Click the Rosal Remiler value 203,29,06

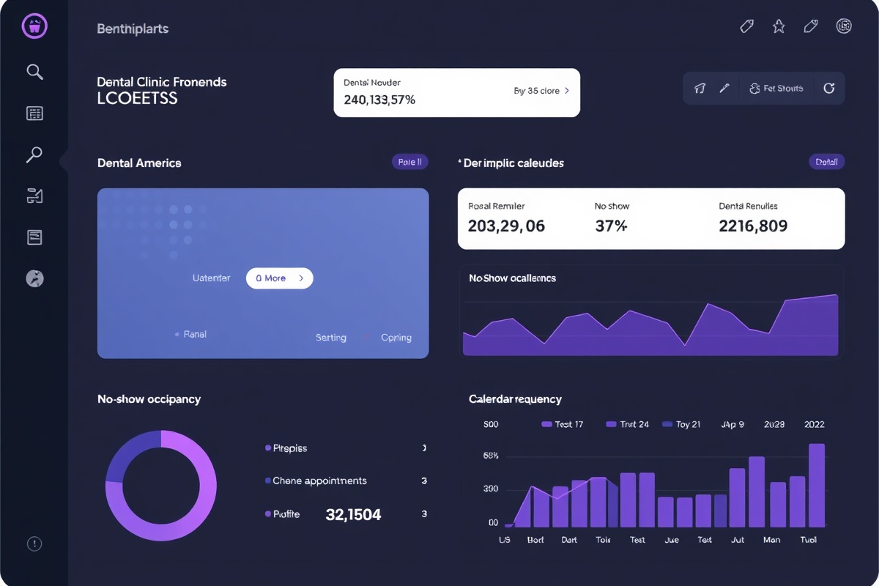point(506,226)
